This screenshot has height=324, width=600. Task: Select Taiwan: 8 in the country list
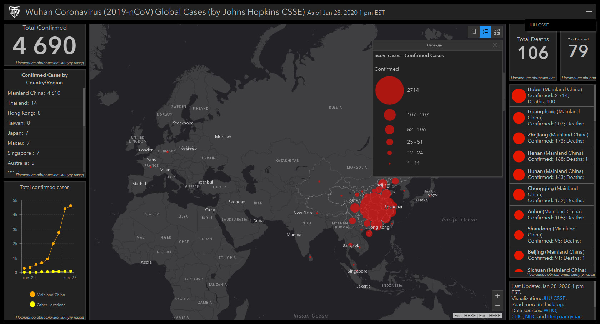point(43,123)
